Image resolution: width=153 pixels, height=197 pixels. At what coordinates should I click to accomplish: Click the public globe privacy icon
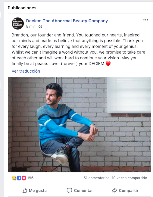[40, 27]
